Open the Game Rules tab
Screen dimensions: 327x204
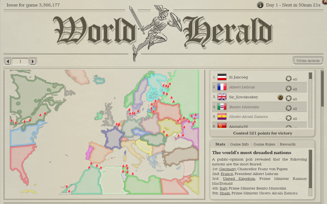(264, 144)
